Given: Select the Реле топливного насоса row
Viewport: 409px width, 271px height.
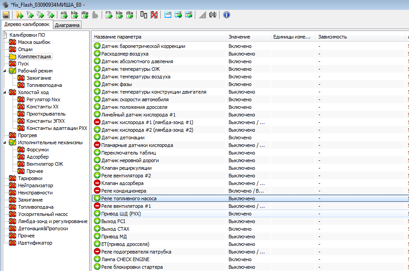Looking at the screenshot, I should [129, 198].
